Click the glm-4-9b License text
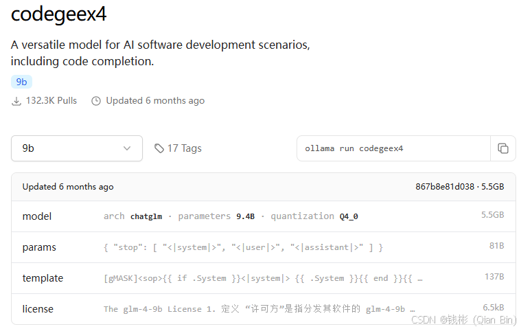Screen dimensions: 521x329 coord(259,309)
